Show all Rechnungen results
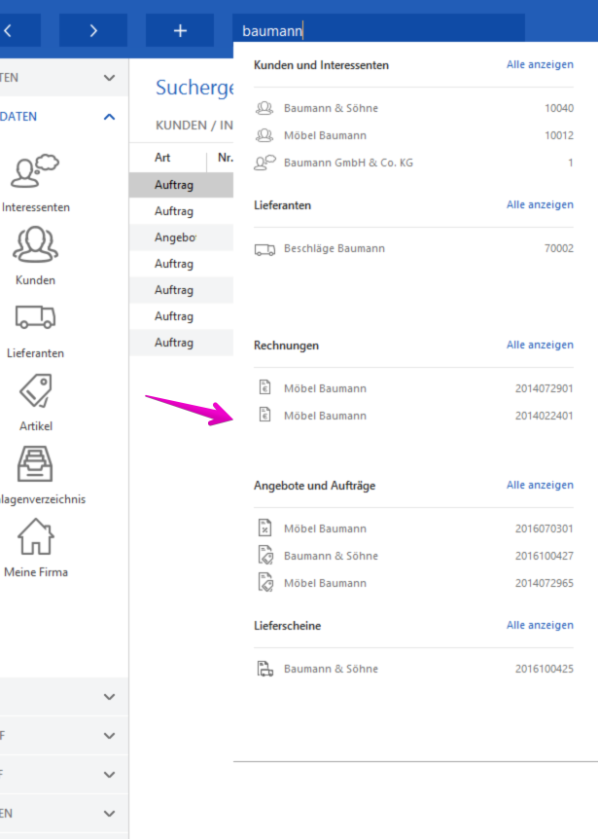The image size is (598, 839). pos(540,345)
